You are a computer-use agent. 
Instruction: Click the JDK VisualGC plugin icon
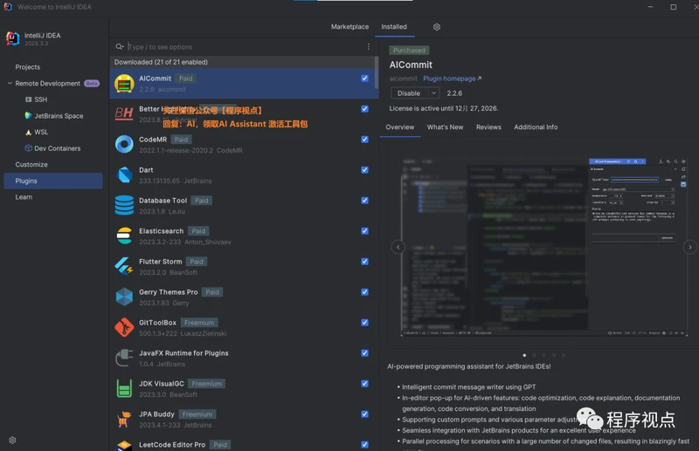124,388
